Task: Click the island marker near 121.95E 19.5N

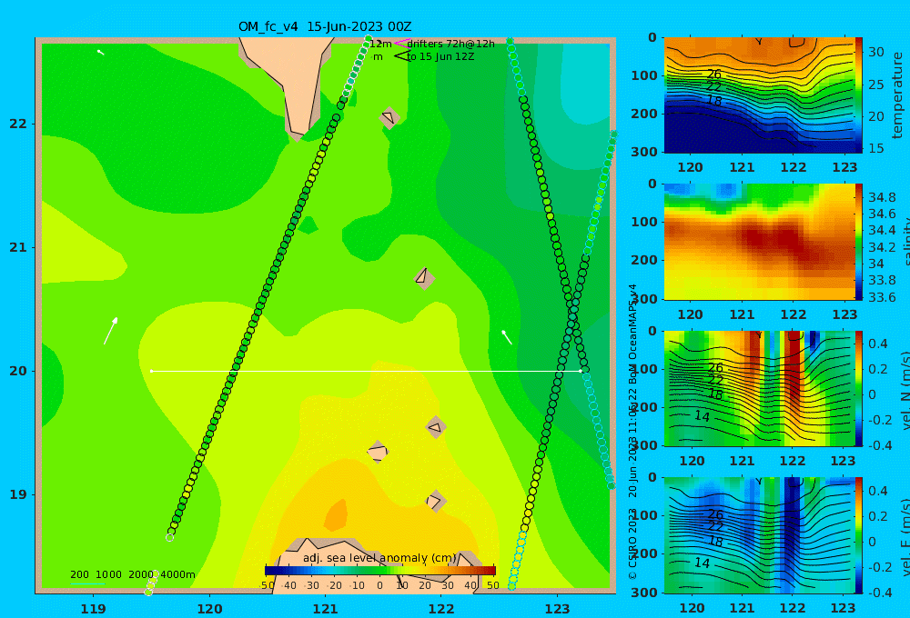Action: point(436,427)
